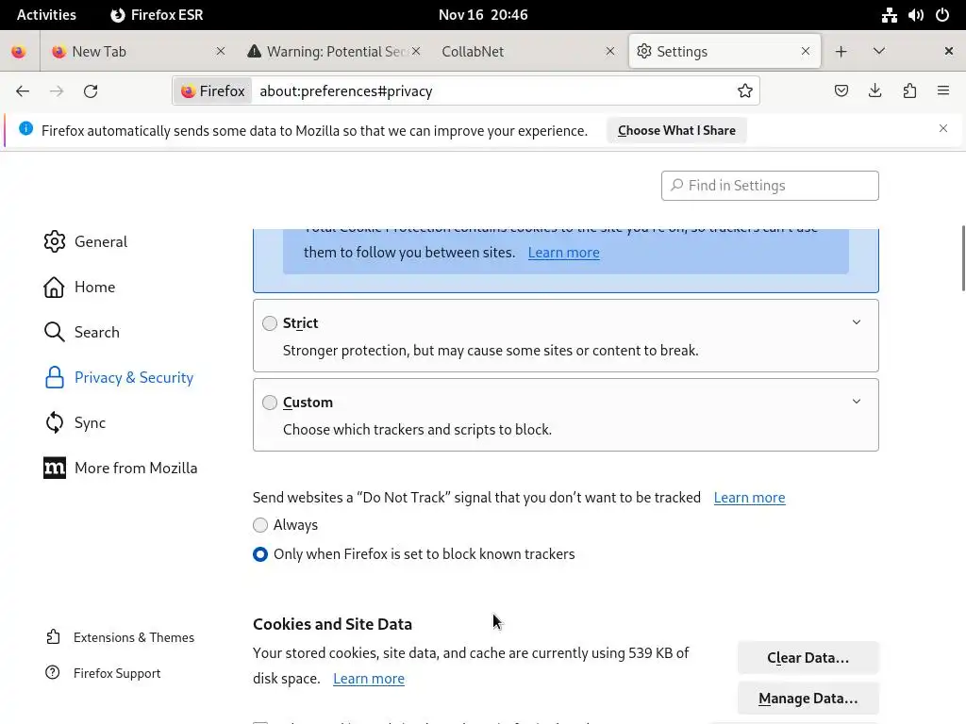Expand the Custom protection details chevron
966x724 pixels.
point(857,402)
